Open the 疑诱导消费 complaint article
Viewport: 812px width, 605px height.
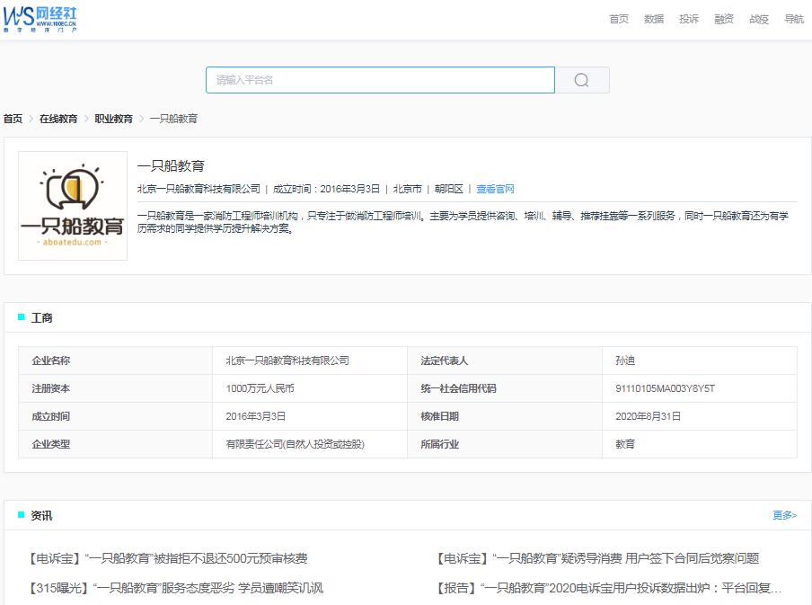[596, 557]
